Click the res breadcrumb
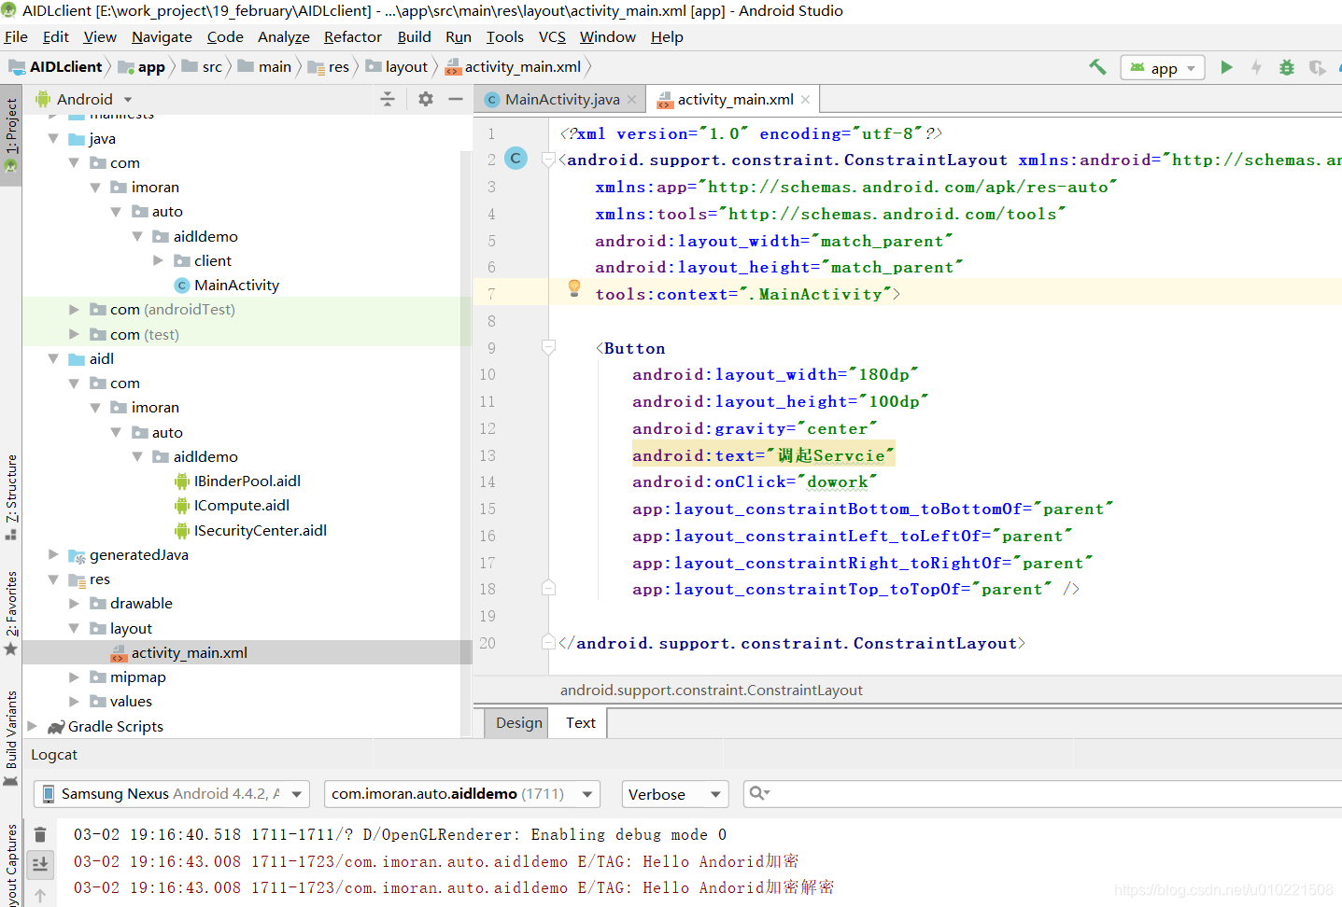The height and width of the screenshot is (907, 1342). tap(329, 66)
